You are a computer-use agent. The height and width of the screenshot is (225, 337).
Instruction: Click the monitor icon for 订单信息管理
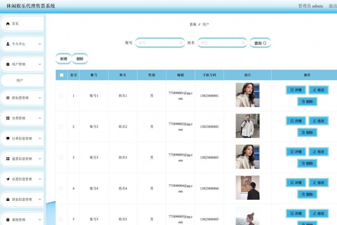8,138
